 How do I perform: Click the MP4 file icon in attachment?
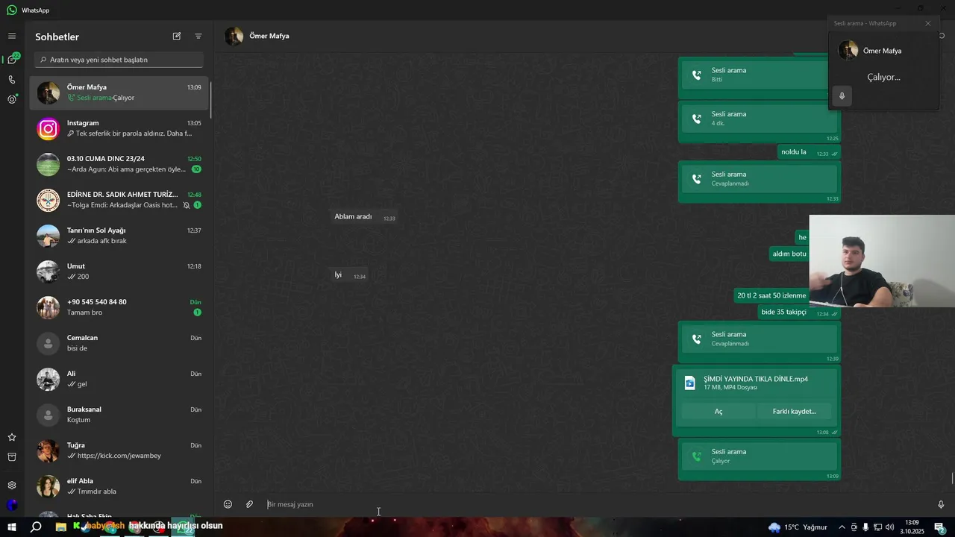tap(690, 383)
